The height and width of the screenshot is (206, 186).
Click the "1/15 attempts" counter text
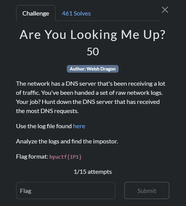point(93,172)
